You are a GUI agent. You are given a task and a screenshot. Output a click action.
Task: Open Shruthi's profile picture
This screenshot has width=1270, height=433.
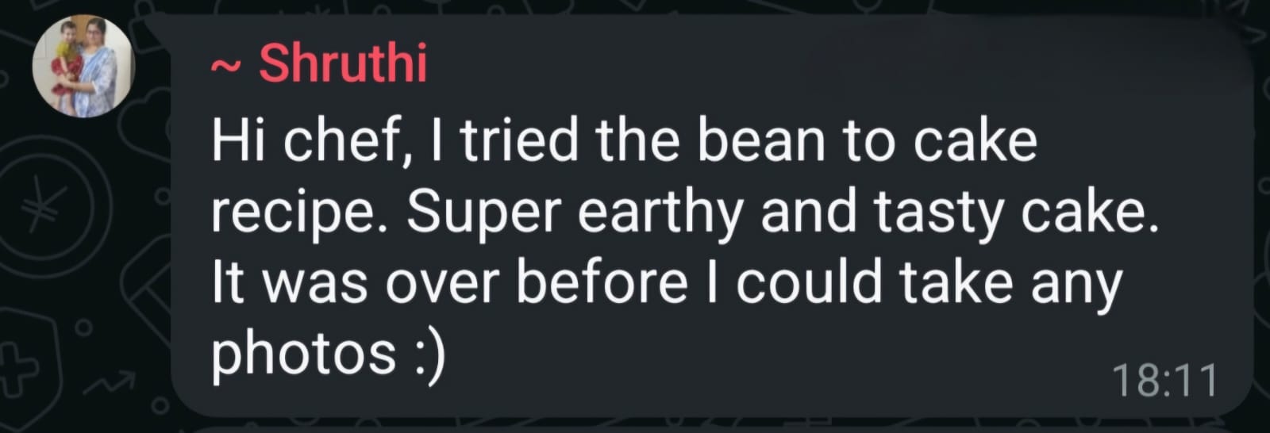pyautogui.click(x=83, y=67)
